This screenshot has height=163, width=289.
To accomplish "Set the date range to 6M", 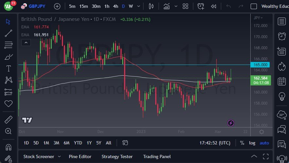I will point(67,143).
